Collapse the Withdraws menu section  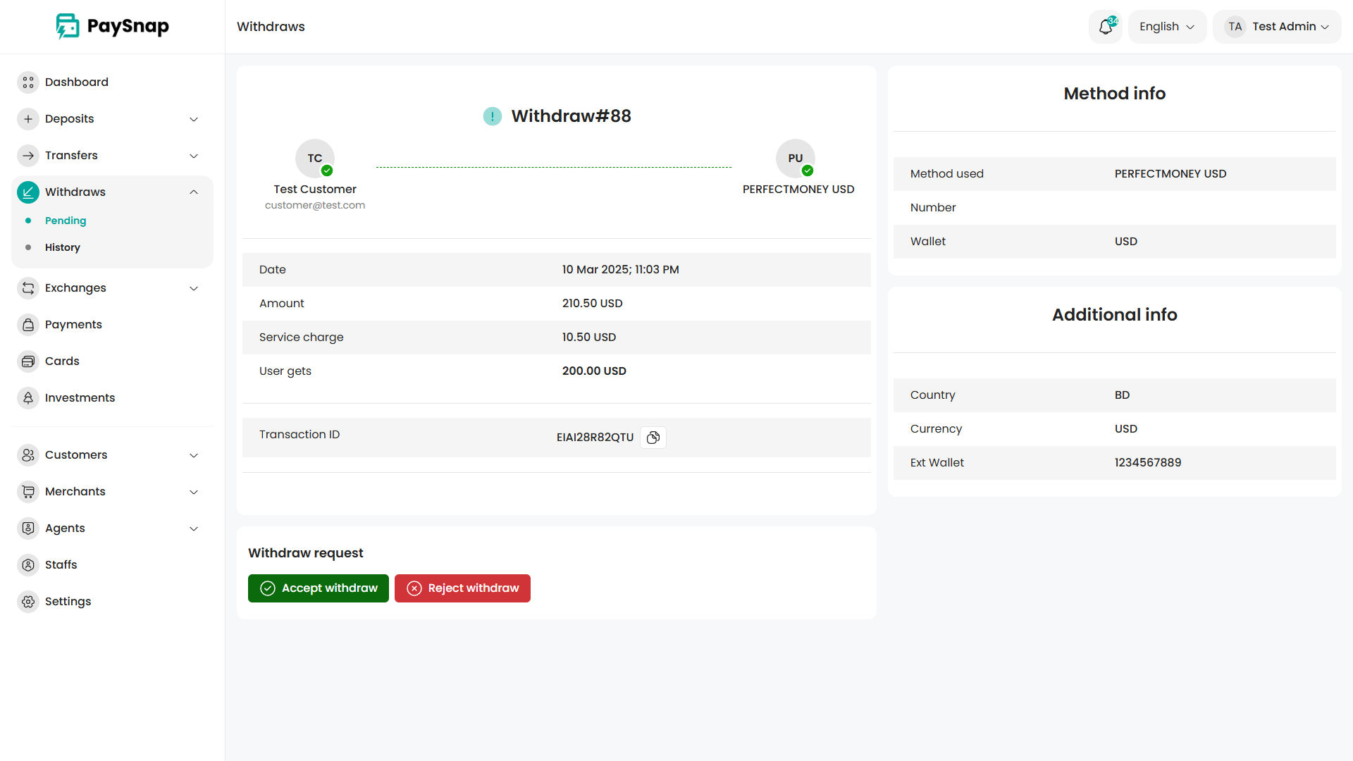point(194,192)
